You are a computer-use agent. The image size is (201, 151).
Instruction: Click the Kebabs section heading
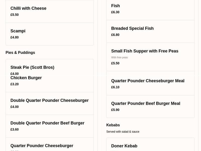[x=113, y=125]
